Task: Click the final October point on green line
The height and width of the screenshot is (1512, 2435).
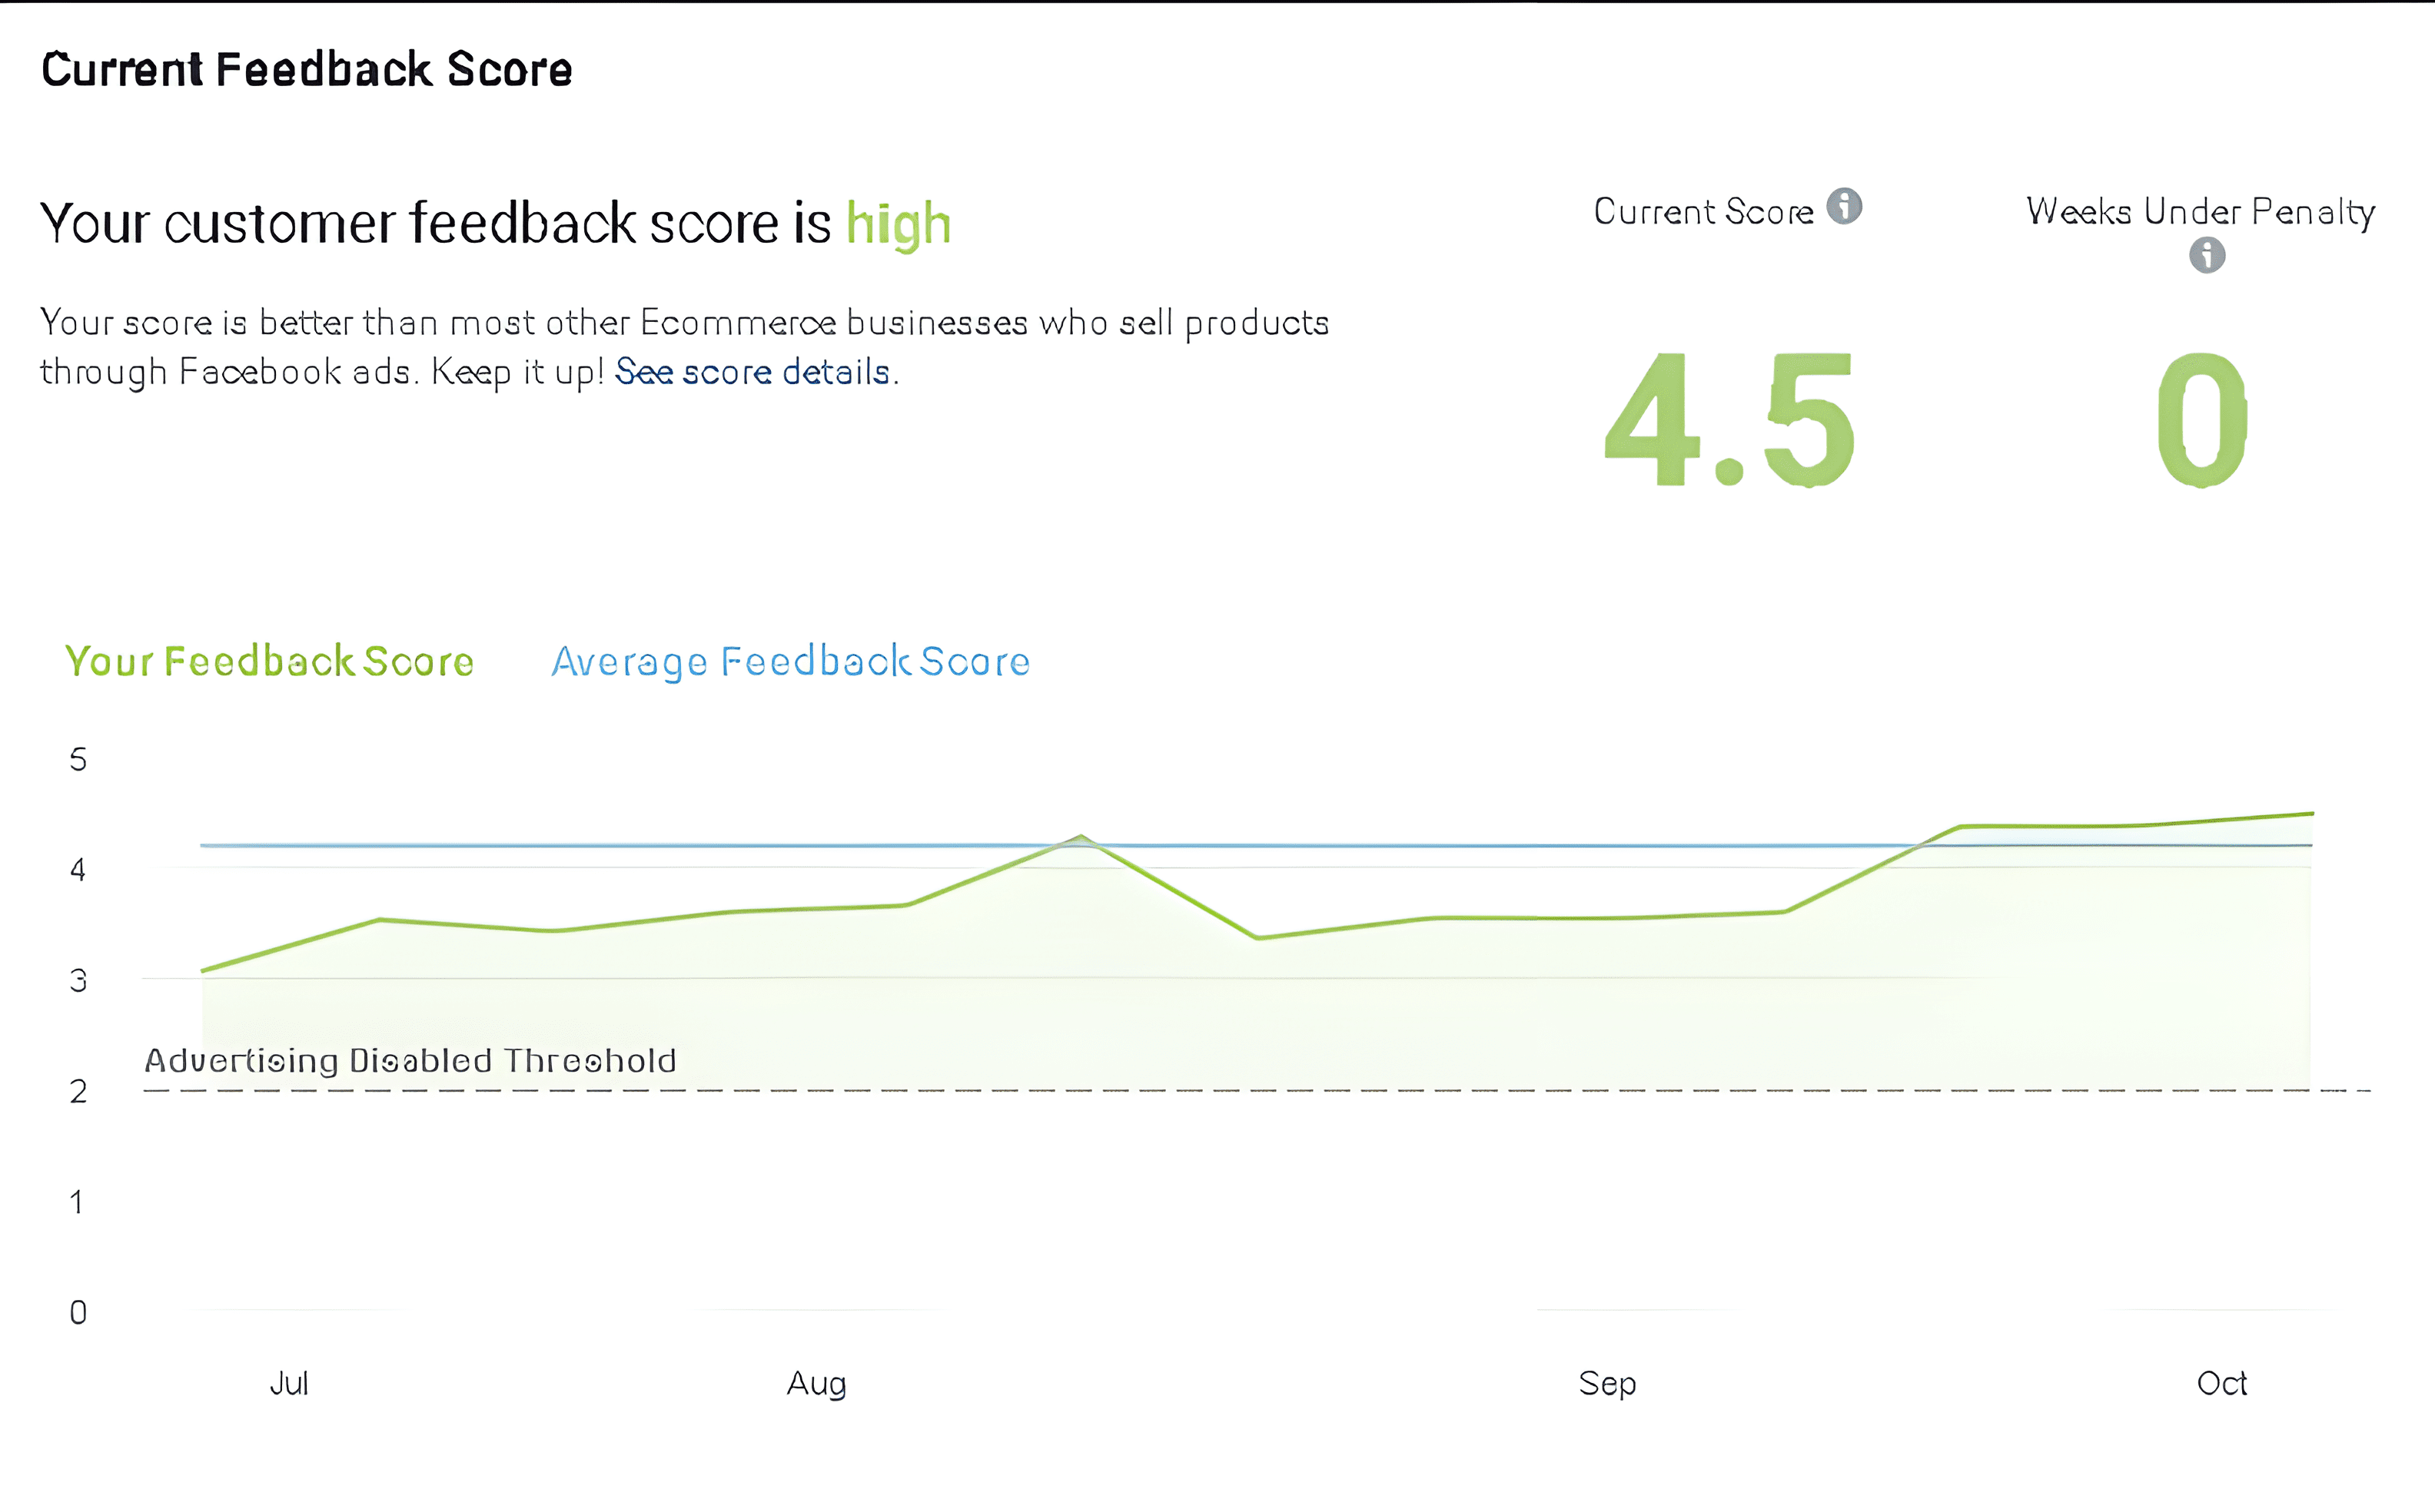Action: pos(2312,813)
